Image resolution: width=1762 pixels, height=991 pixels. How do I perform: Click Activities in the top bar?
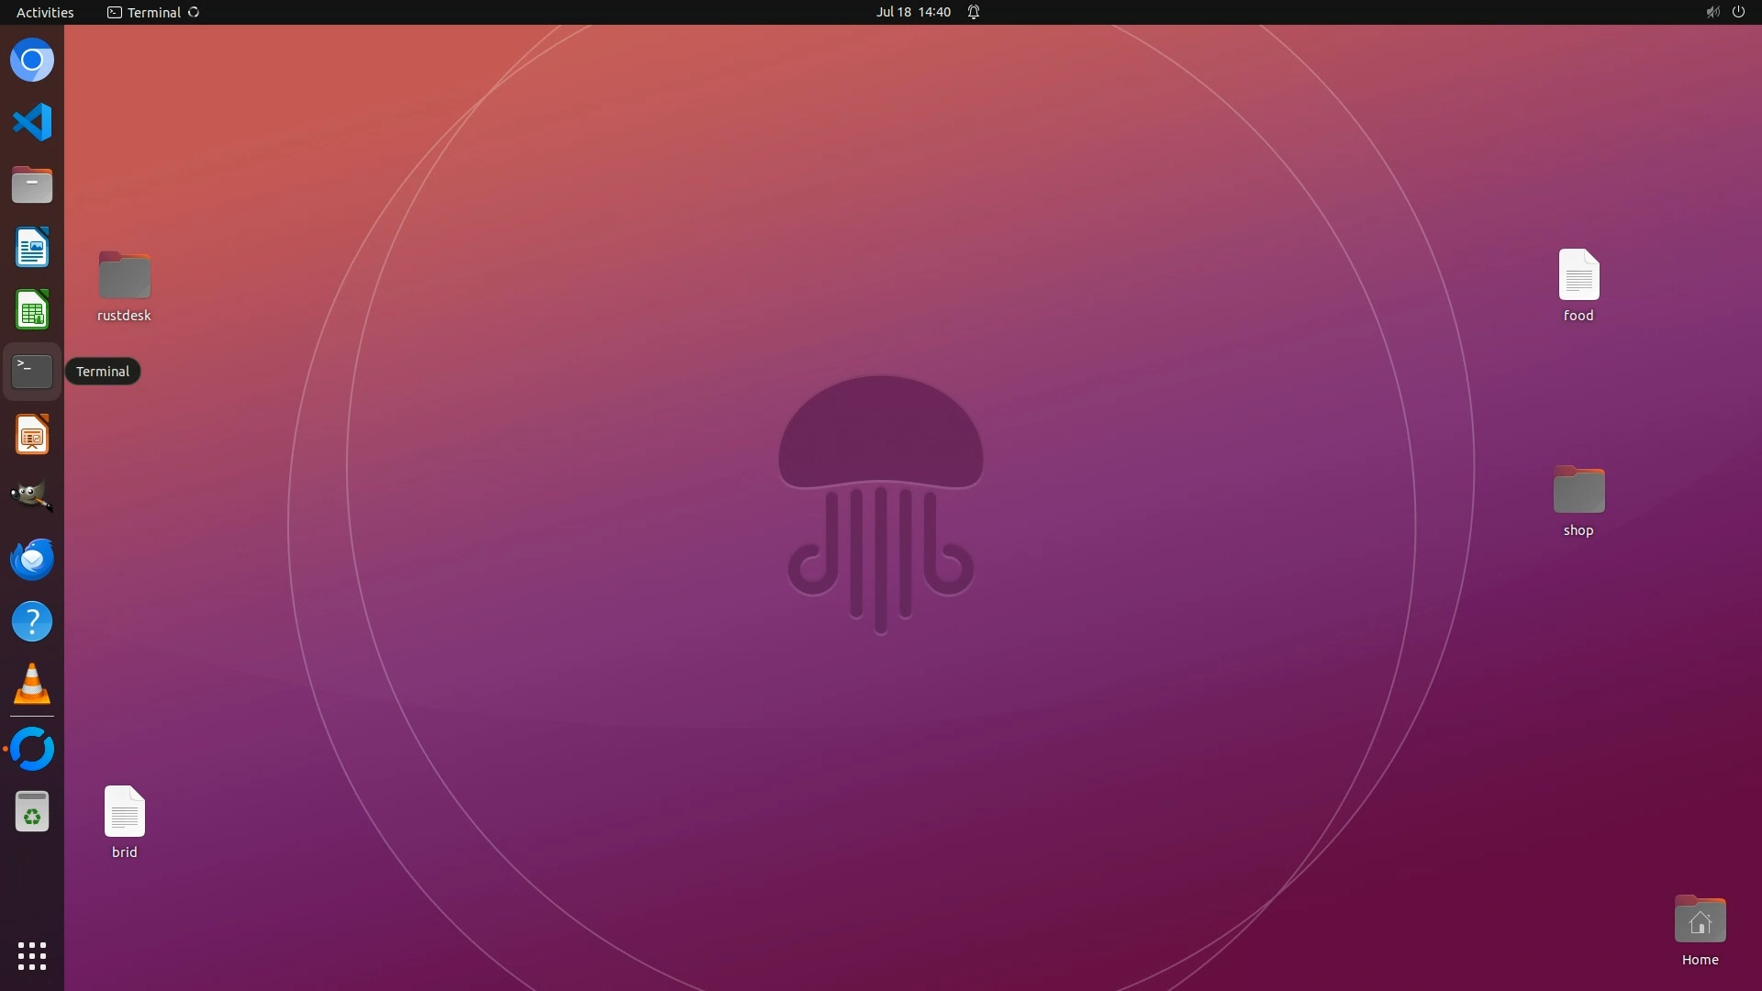tap(45, 12)
